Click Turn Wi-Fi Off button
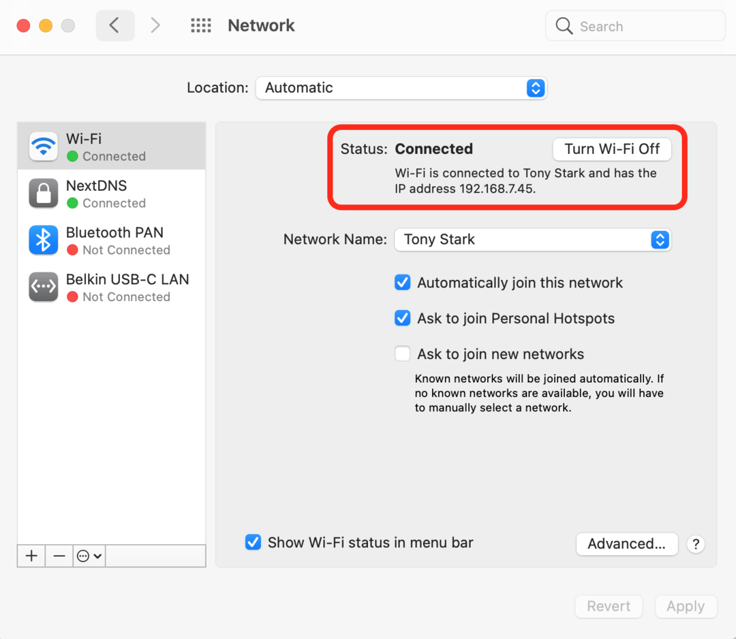 coord(612,149)
